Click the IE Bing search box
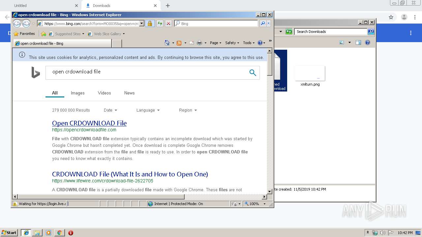The height and width of the screenshot is (237, 422). (216, 23)
